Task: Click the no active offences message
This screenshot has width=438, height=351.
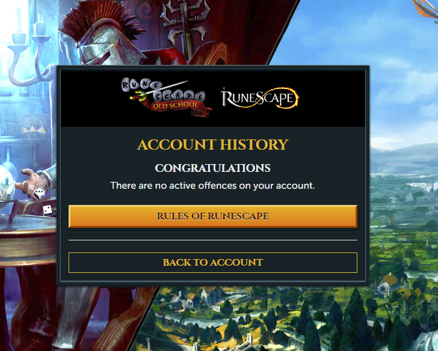Action: (x=213, y=186)
